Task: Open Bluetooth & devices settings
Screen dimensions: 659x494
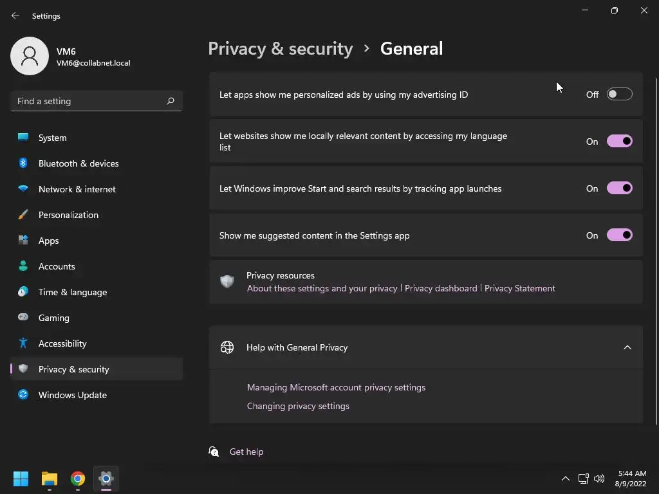Action: point(79,163)
